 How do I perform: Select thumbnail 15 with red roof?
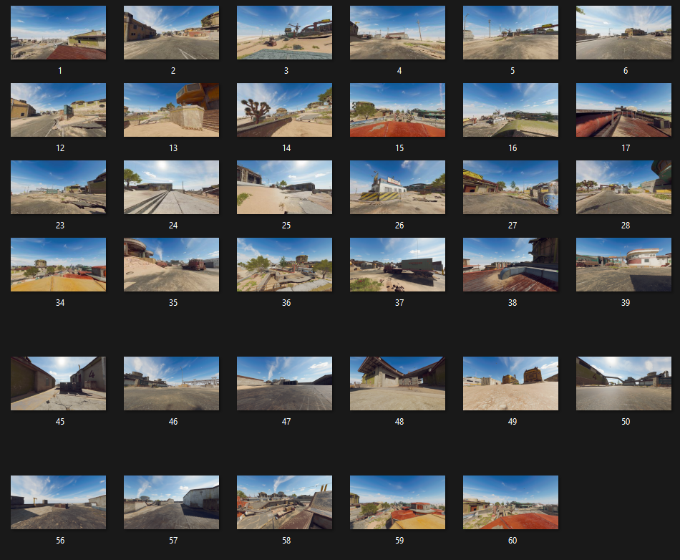[x=398, y=110]
